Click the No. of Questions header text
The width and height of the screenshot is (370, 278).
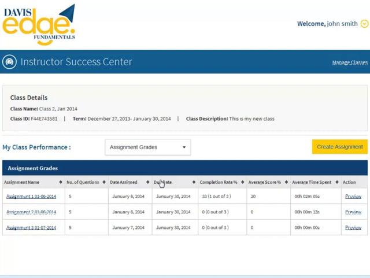click(x=83, y=182)
